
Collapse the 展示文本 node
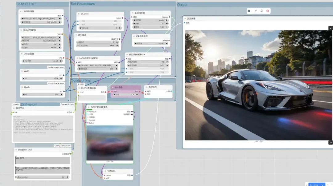pos(14,108)
